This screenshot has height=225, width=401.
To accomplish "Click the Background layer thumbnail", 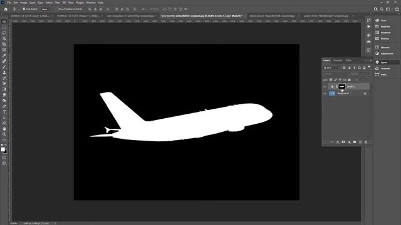I will point(332,93).
